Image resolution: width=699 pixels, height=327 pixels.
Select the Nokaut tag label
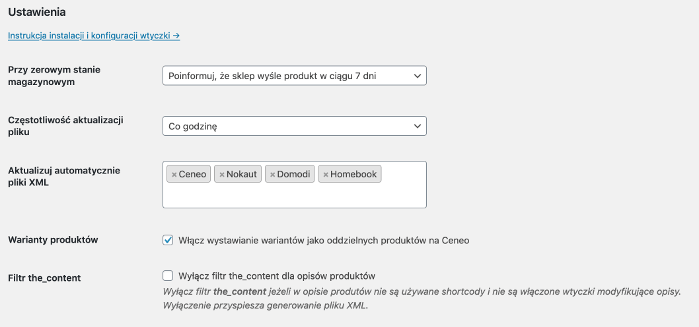pos(242,175)
